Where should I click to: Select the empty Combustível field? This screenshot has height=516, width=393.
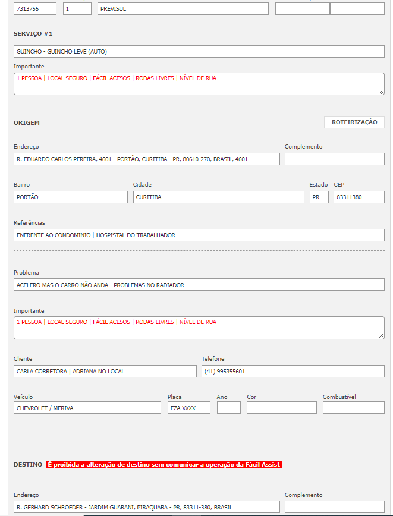pos(353,407)
